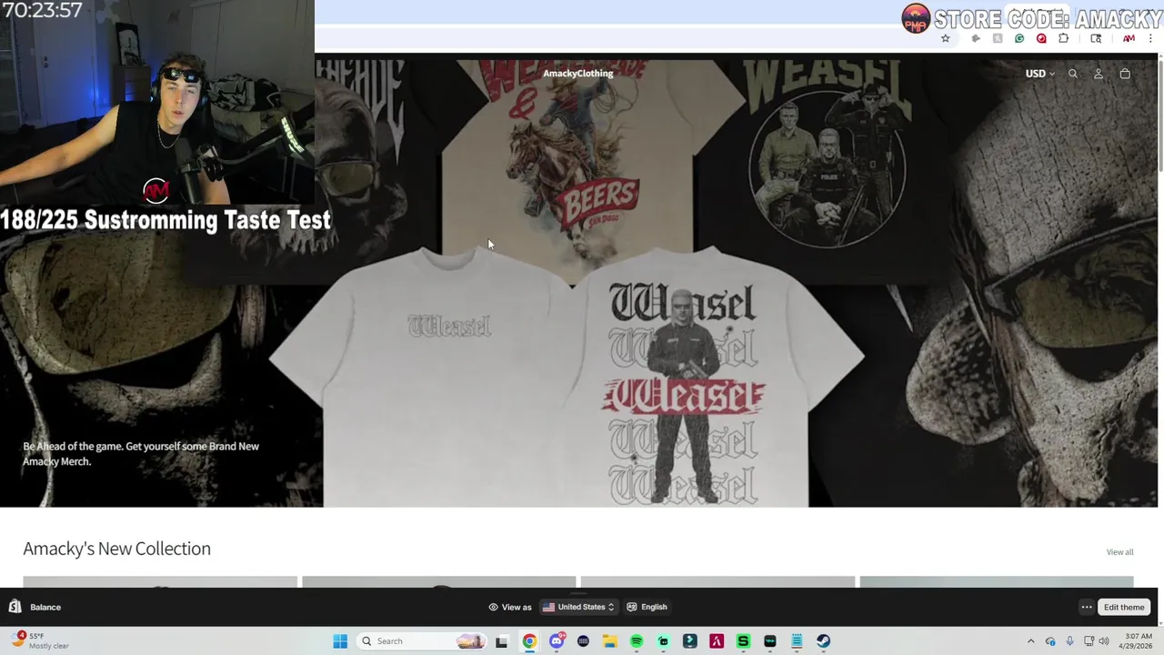This screenshot has width=1164, height=655.
Task: Click the hero tagline about Amacky Merch
Action: tap(141, 454)
